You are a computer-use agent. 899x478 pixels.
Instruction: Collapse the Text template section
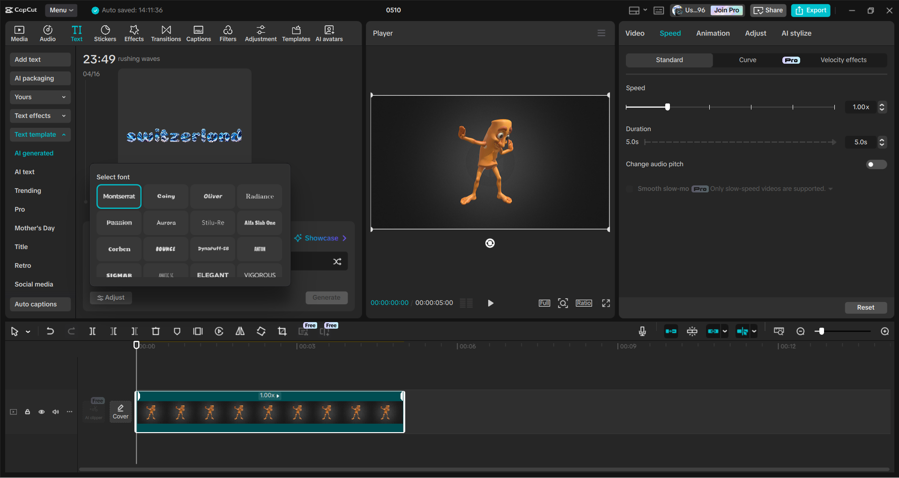point(40,134)
